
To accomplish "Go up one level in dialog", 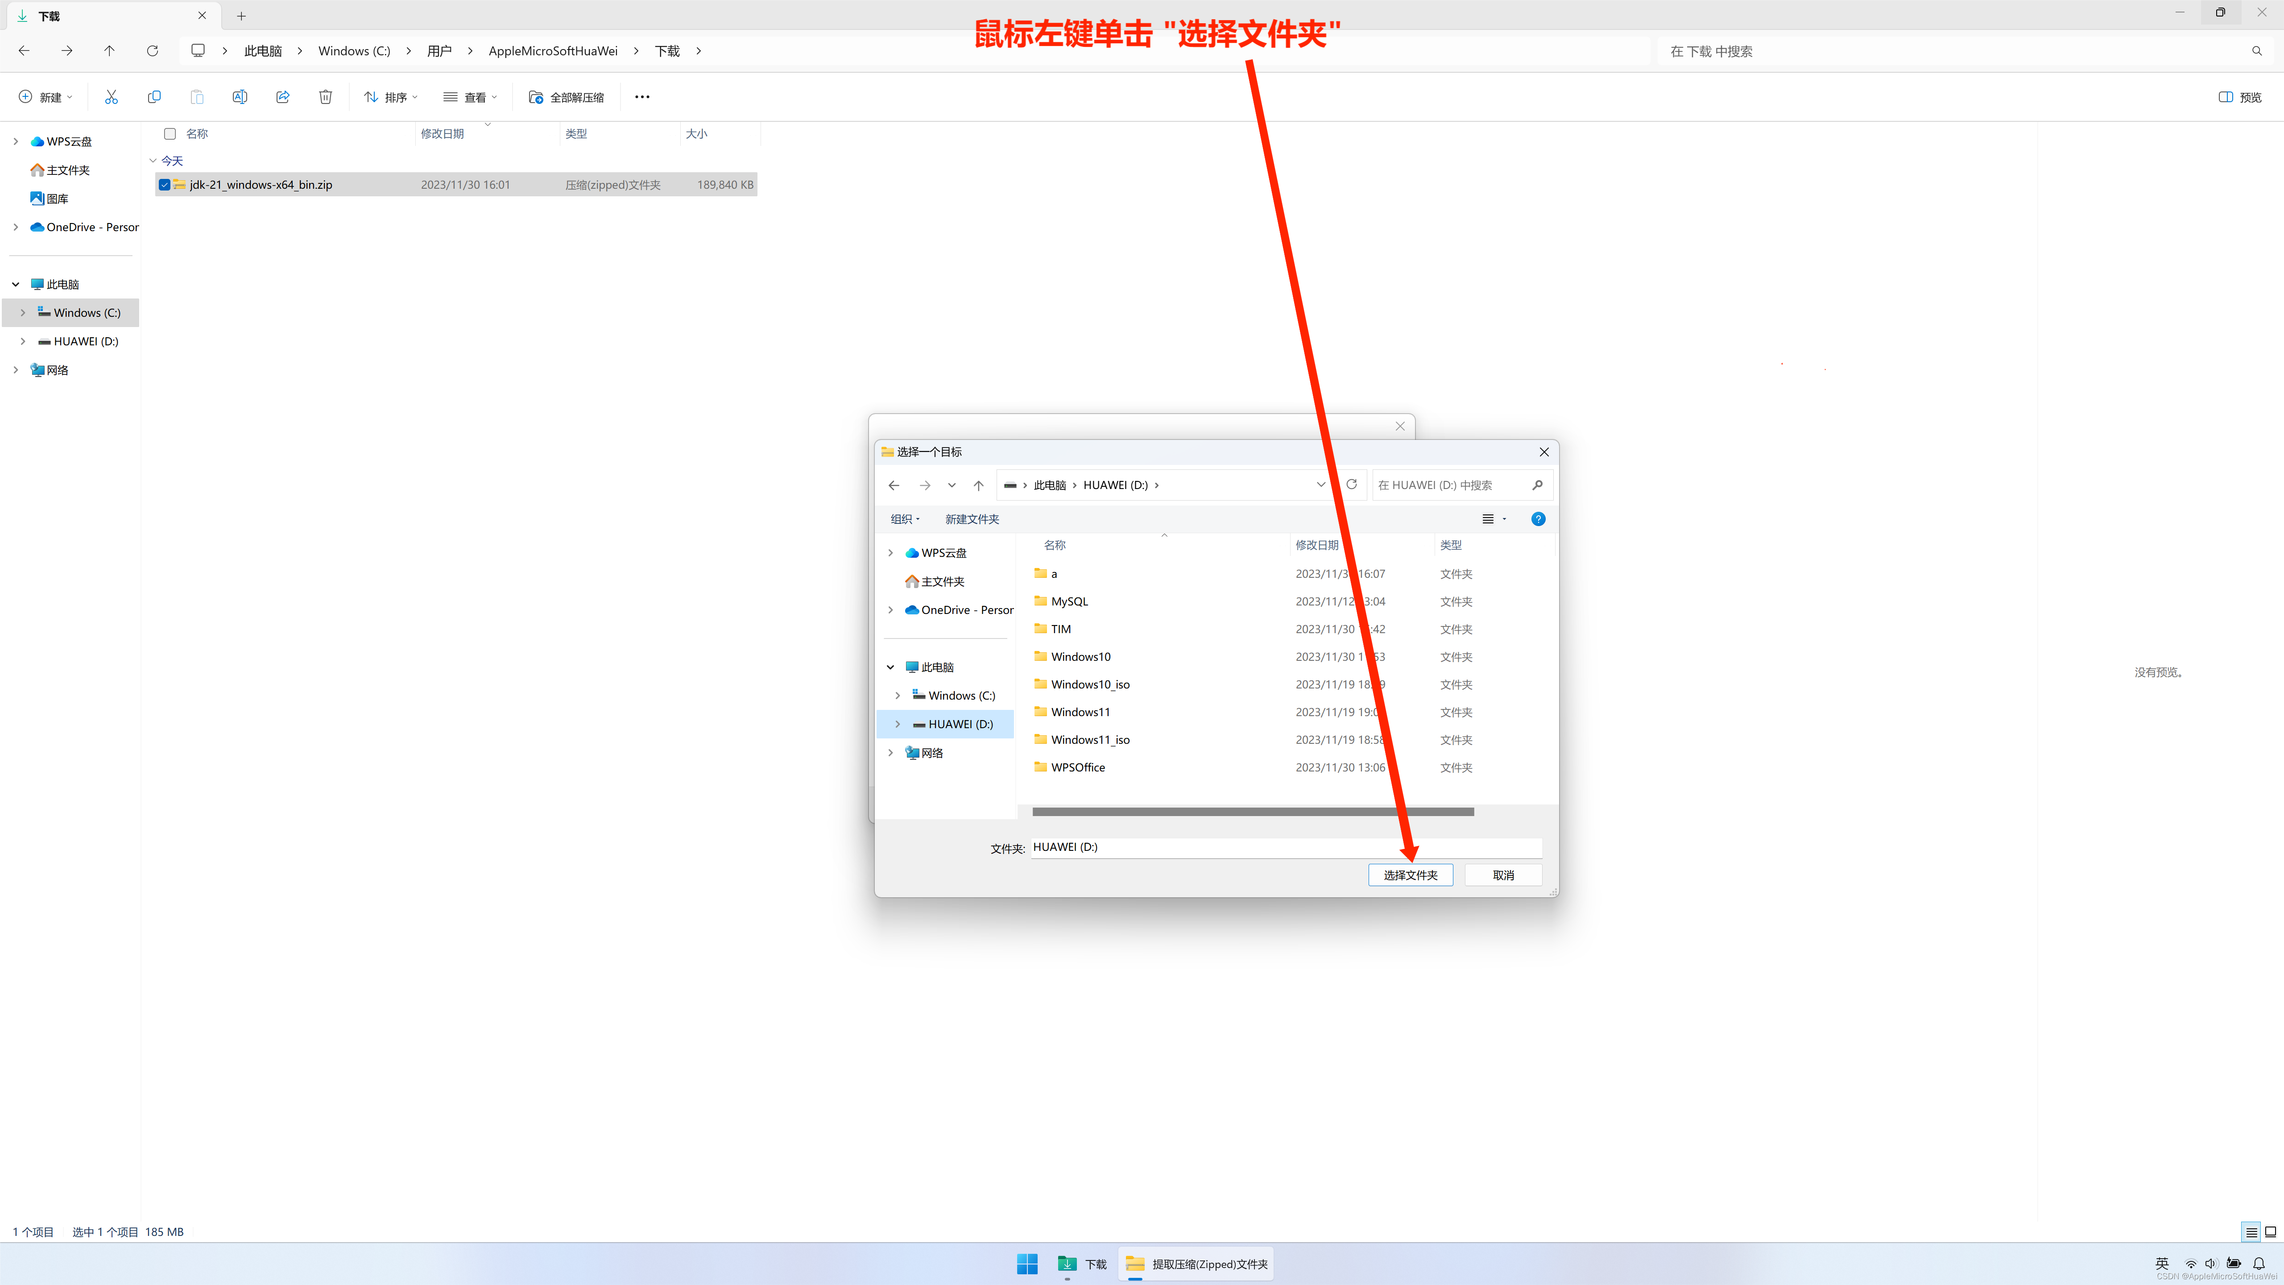I will 978,485.
